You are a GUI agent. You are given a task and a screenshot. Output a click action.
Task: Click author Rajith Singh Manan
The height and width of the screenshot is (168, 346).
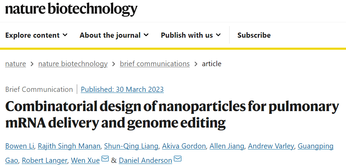69,146
